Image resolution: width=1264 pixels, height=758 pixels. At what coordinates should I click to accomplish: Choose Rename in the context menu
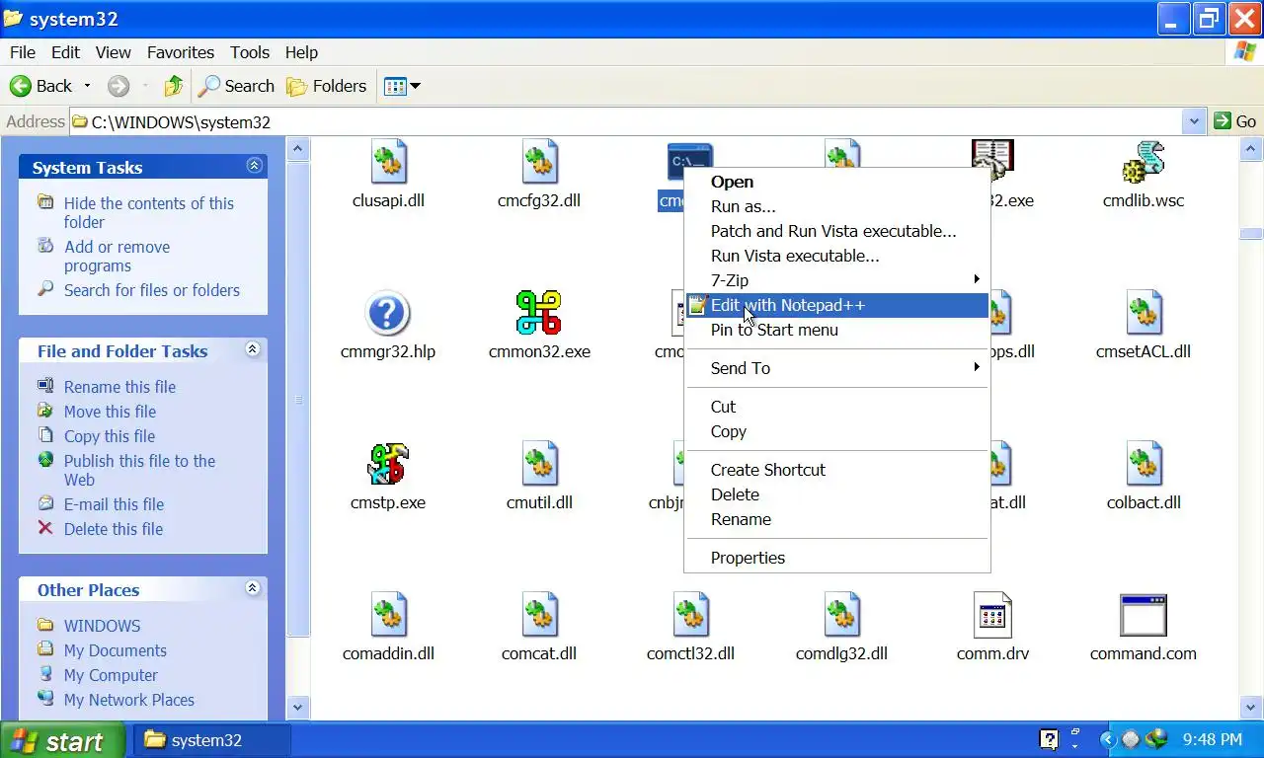pyautogui.click(x=837, y=519)
